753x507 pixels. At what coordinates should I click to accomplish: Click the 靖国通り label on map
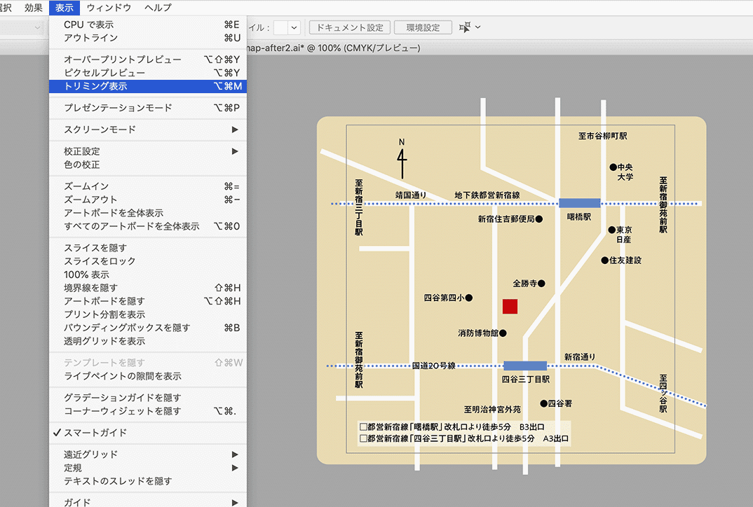(x=411, y=195)
